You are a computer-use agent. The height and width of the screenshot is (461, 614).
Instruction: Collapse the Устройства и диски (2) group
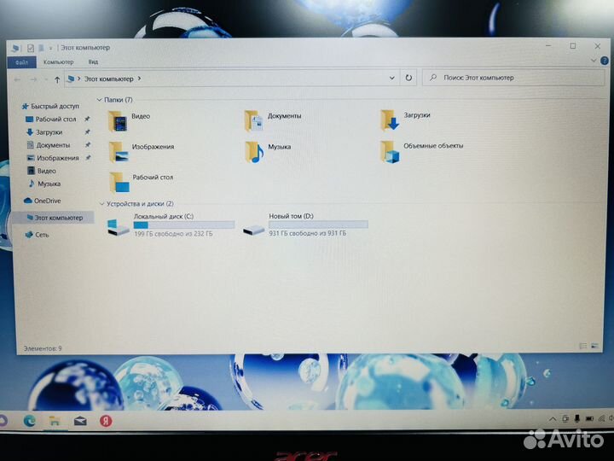101,204
